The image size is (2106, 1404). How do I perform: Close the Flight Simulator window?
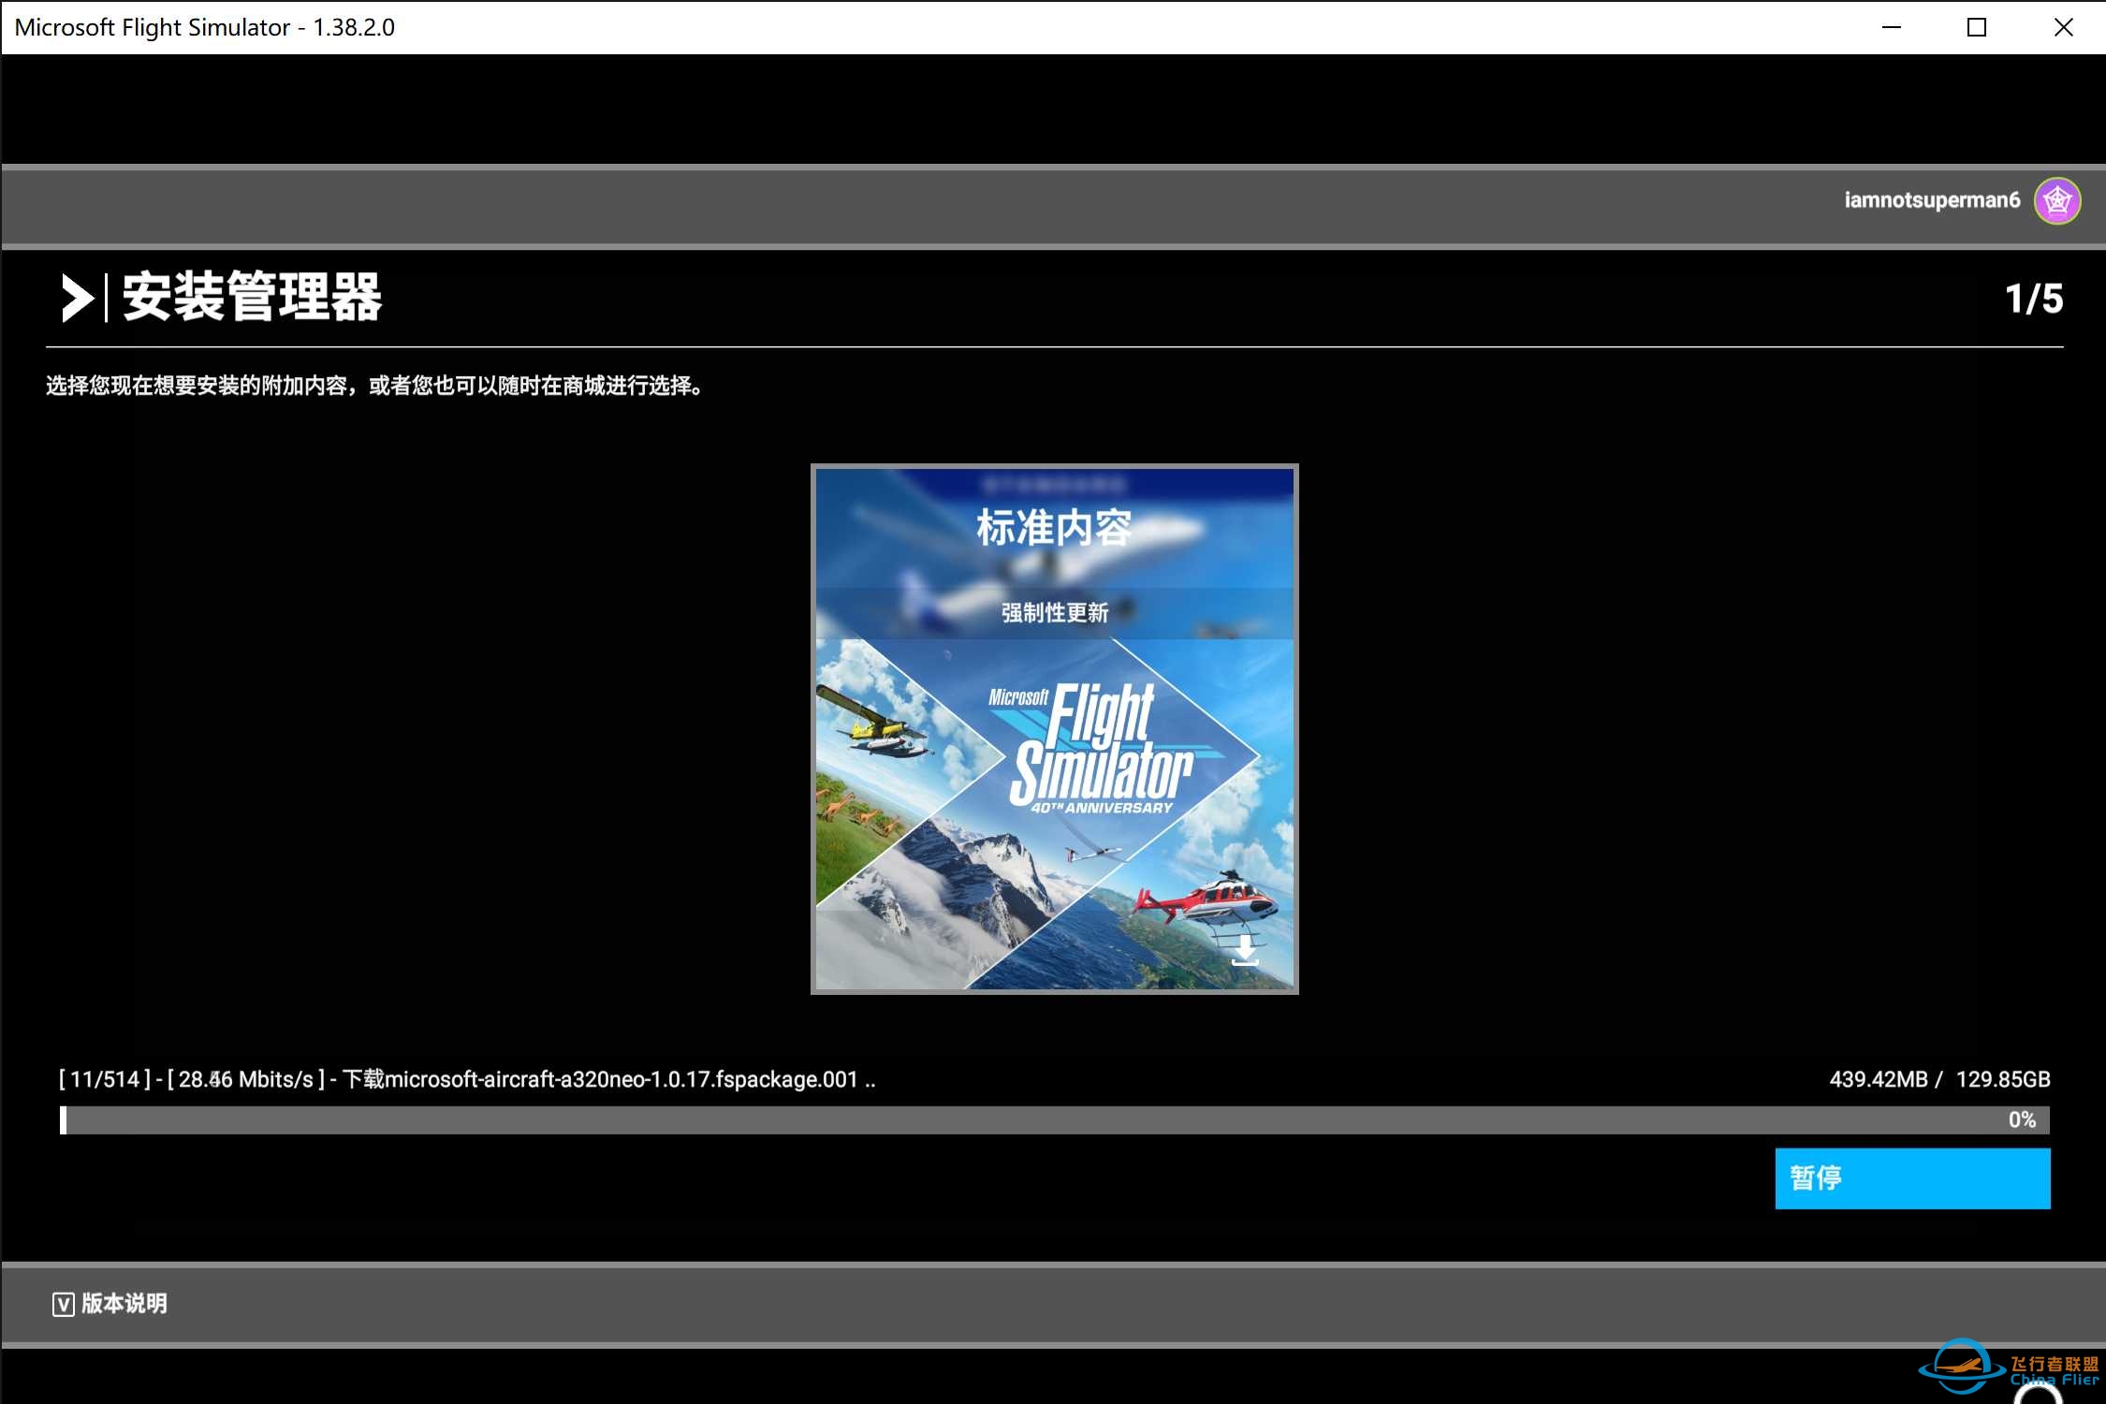point(2063,27)
